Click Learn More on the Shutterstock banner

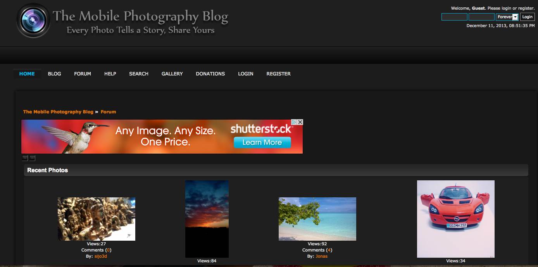click(262, 142)
